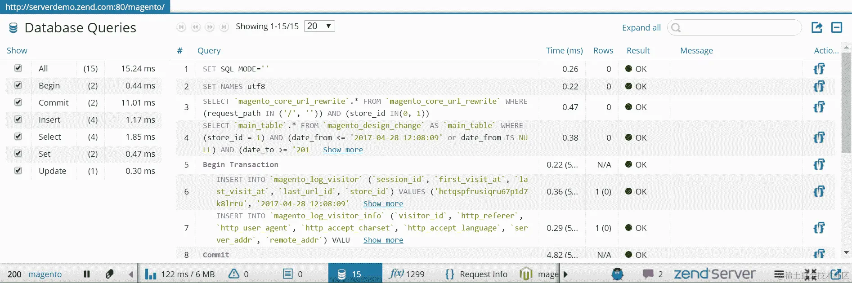This screenshot has width=852, height=283.
Task: Go to next page of results
Action: point(210,27)
